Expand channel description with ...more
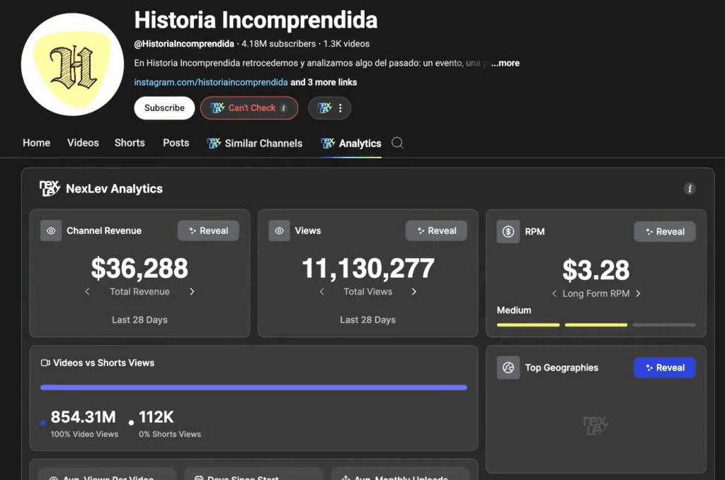 [506, 63]
